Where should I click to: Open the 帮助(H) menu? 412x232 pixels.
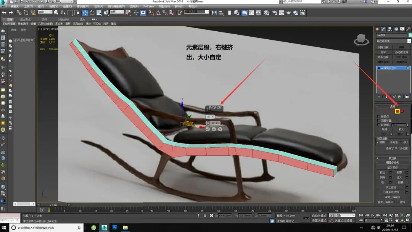(x=193, y=6)
